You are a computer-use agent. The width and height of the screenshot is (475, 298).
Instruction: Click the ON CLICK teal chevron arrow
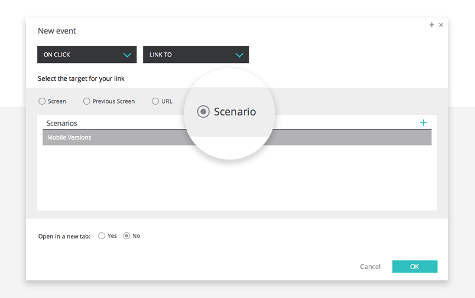coord(127,55)
